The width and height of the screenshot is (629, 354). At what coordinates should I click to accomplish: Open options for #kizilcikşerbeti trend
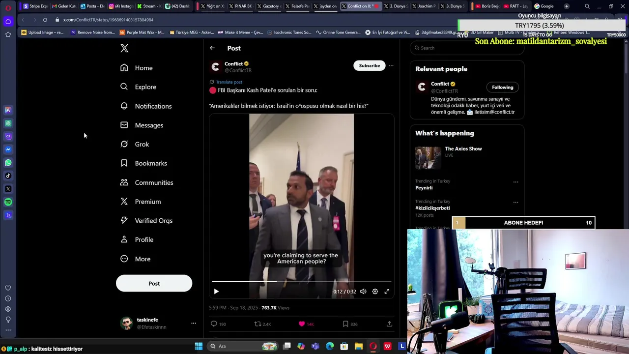(x=515, y=202)
